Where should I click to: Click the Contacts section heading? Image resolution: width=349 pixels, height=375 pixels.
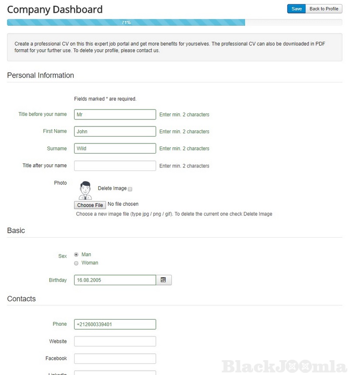[21, 299]
